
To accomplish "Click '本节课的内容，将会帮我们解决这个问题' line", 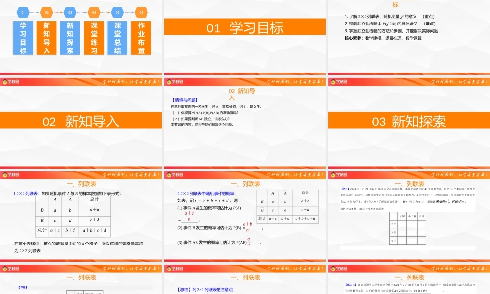I will click(202, 124).
